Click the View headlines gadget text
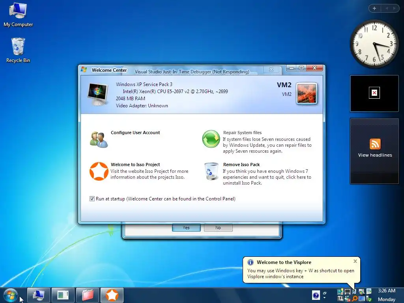This screenshot has height=303, width=404. pos(375,155)
